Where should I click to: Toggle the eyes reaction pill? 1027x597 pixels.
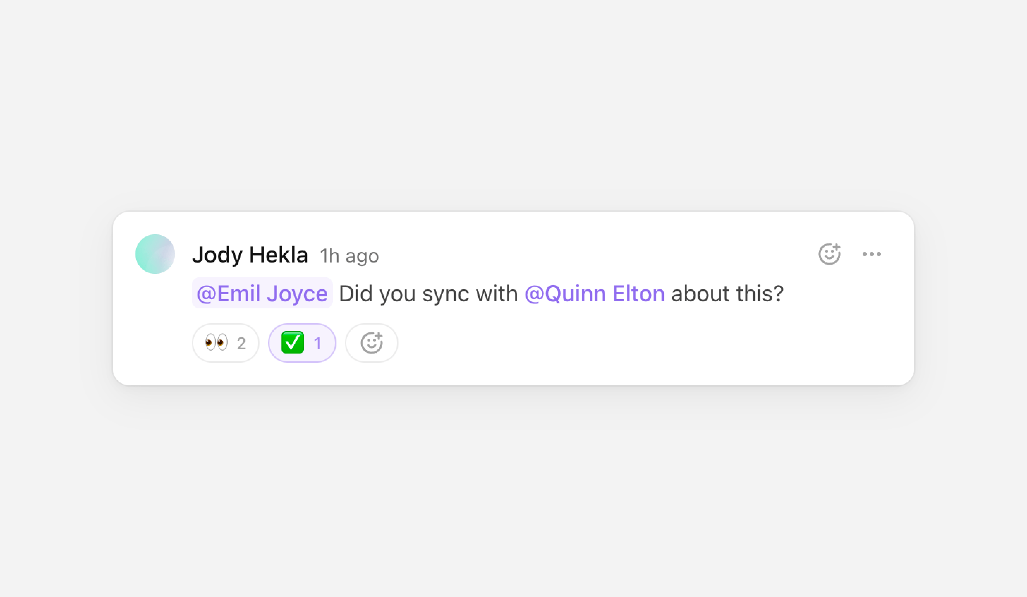[225, 343]
